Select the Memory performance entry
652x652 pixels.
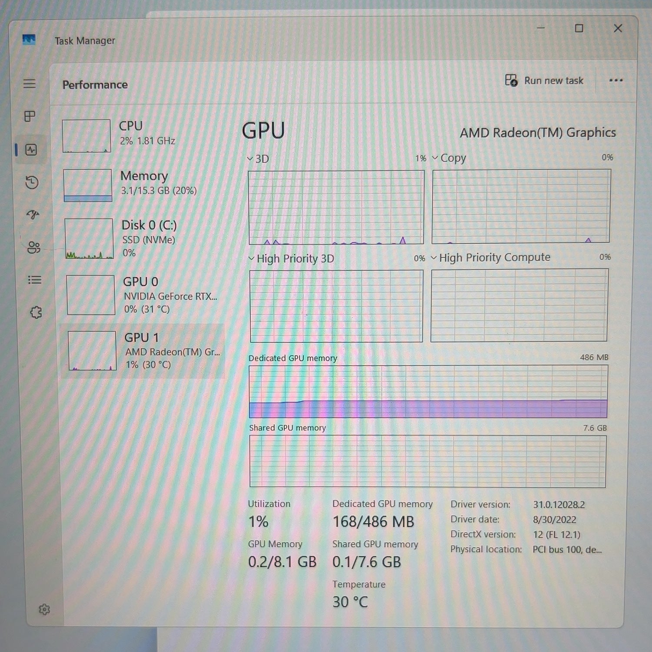pyautogui.click(x=142, y=185)
